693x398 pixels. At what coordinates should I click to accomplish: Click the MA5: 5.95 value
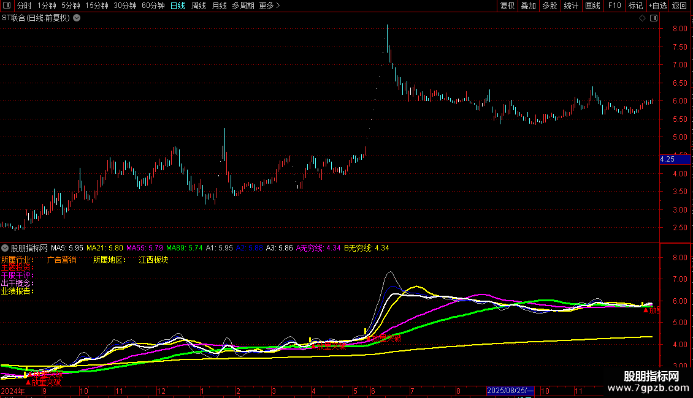coord(67,248)
